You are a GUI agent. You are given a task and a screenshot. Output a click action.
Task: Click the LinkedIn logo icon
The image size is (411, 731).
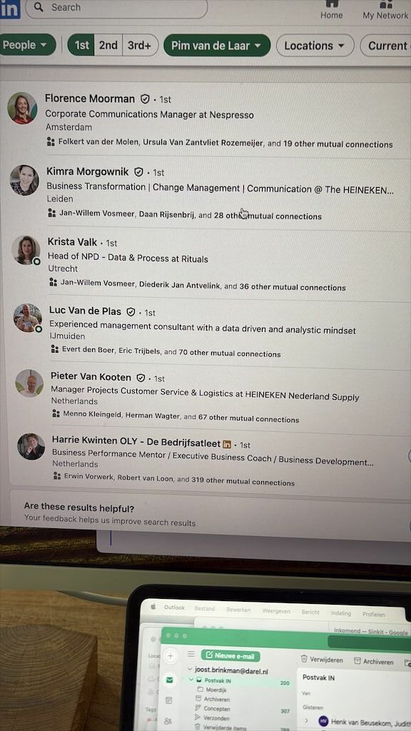pyautogui.click(x=10, y=9)
